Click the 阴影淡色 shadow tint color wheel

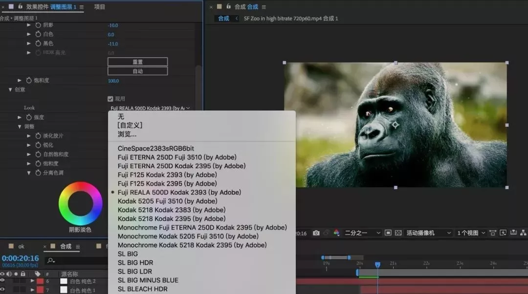coord(81,204)
